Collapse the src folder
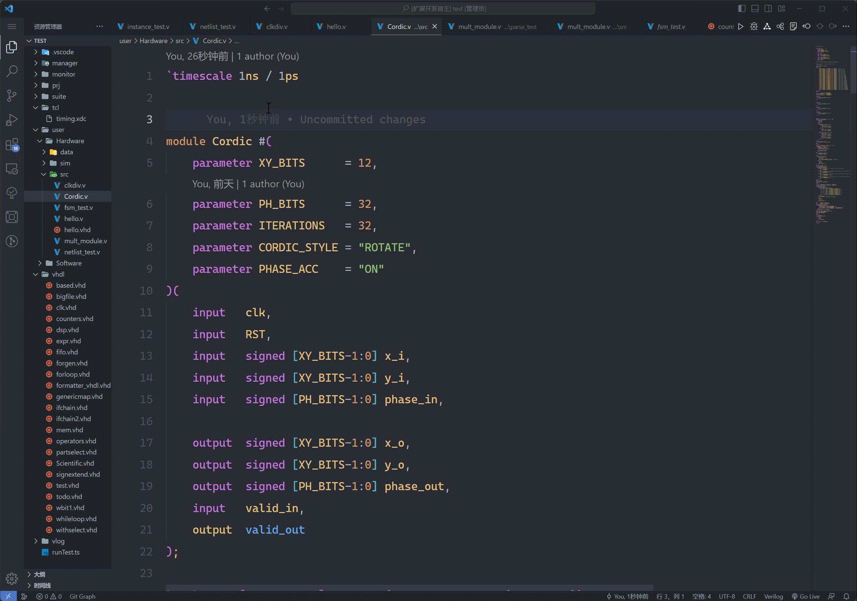This screenshot has height=601, width=857. (x=68, y=174)
